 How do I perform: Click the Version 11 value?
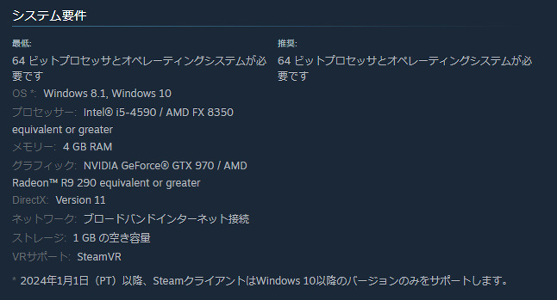[80, 200]
